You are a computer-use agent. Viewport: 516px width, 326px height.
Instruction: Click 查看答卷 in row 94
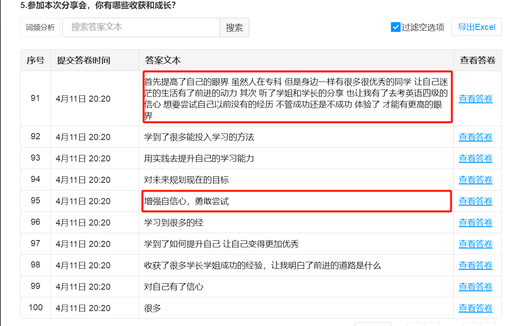coord(475,180)
